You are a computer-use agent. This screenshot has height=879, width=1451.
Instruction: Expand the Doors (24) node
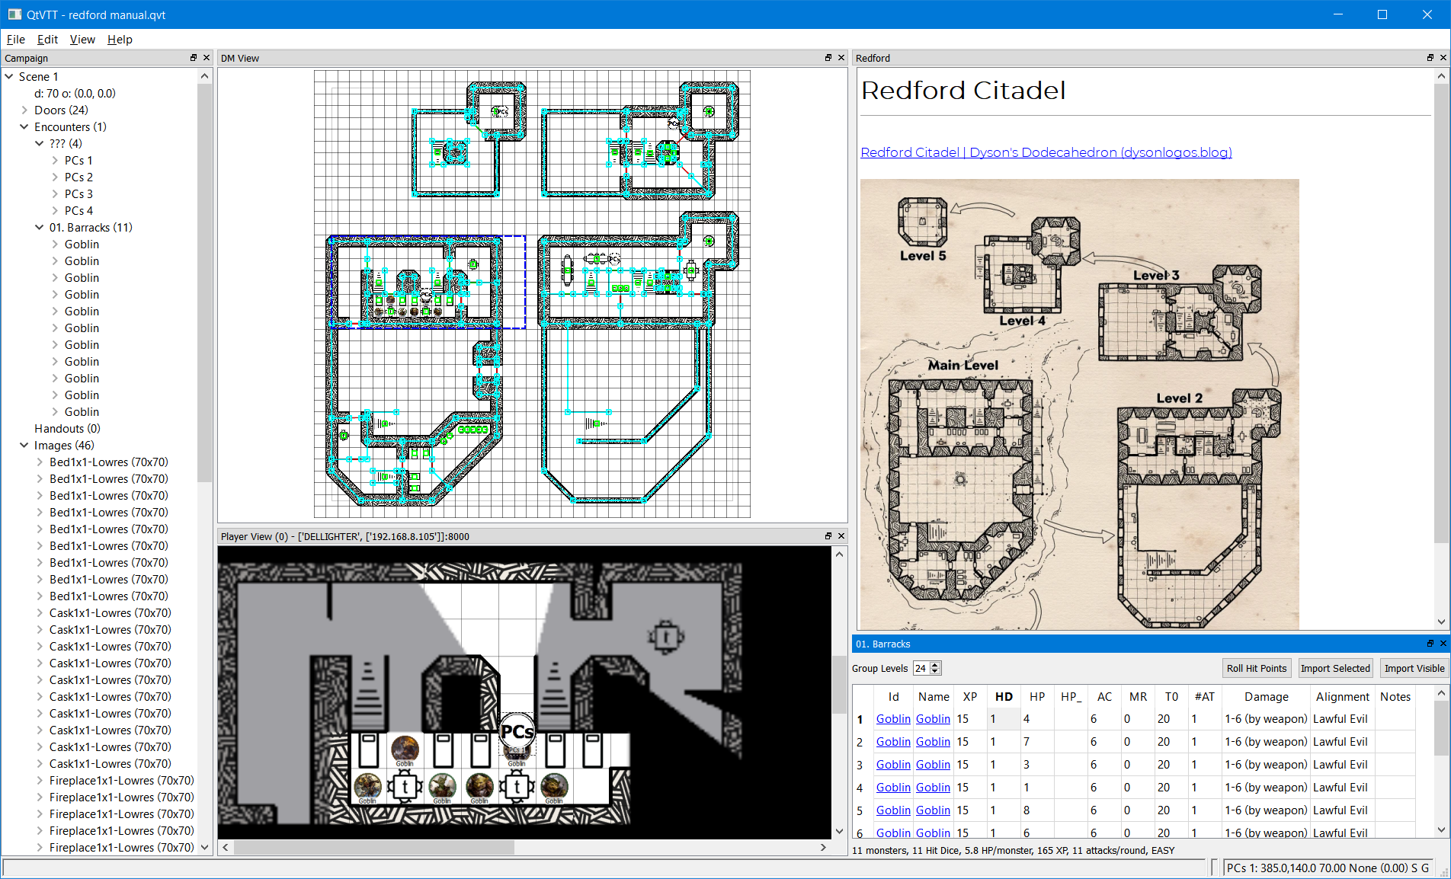pos(24,110)
